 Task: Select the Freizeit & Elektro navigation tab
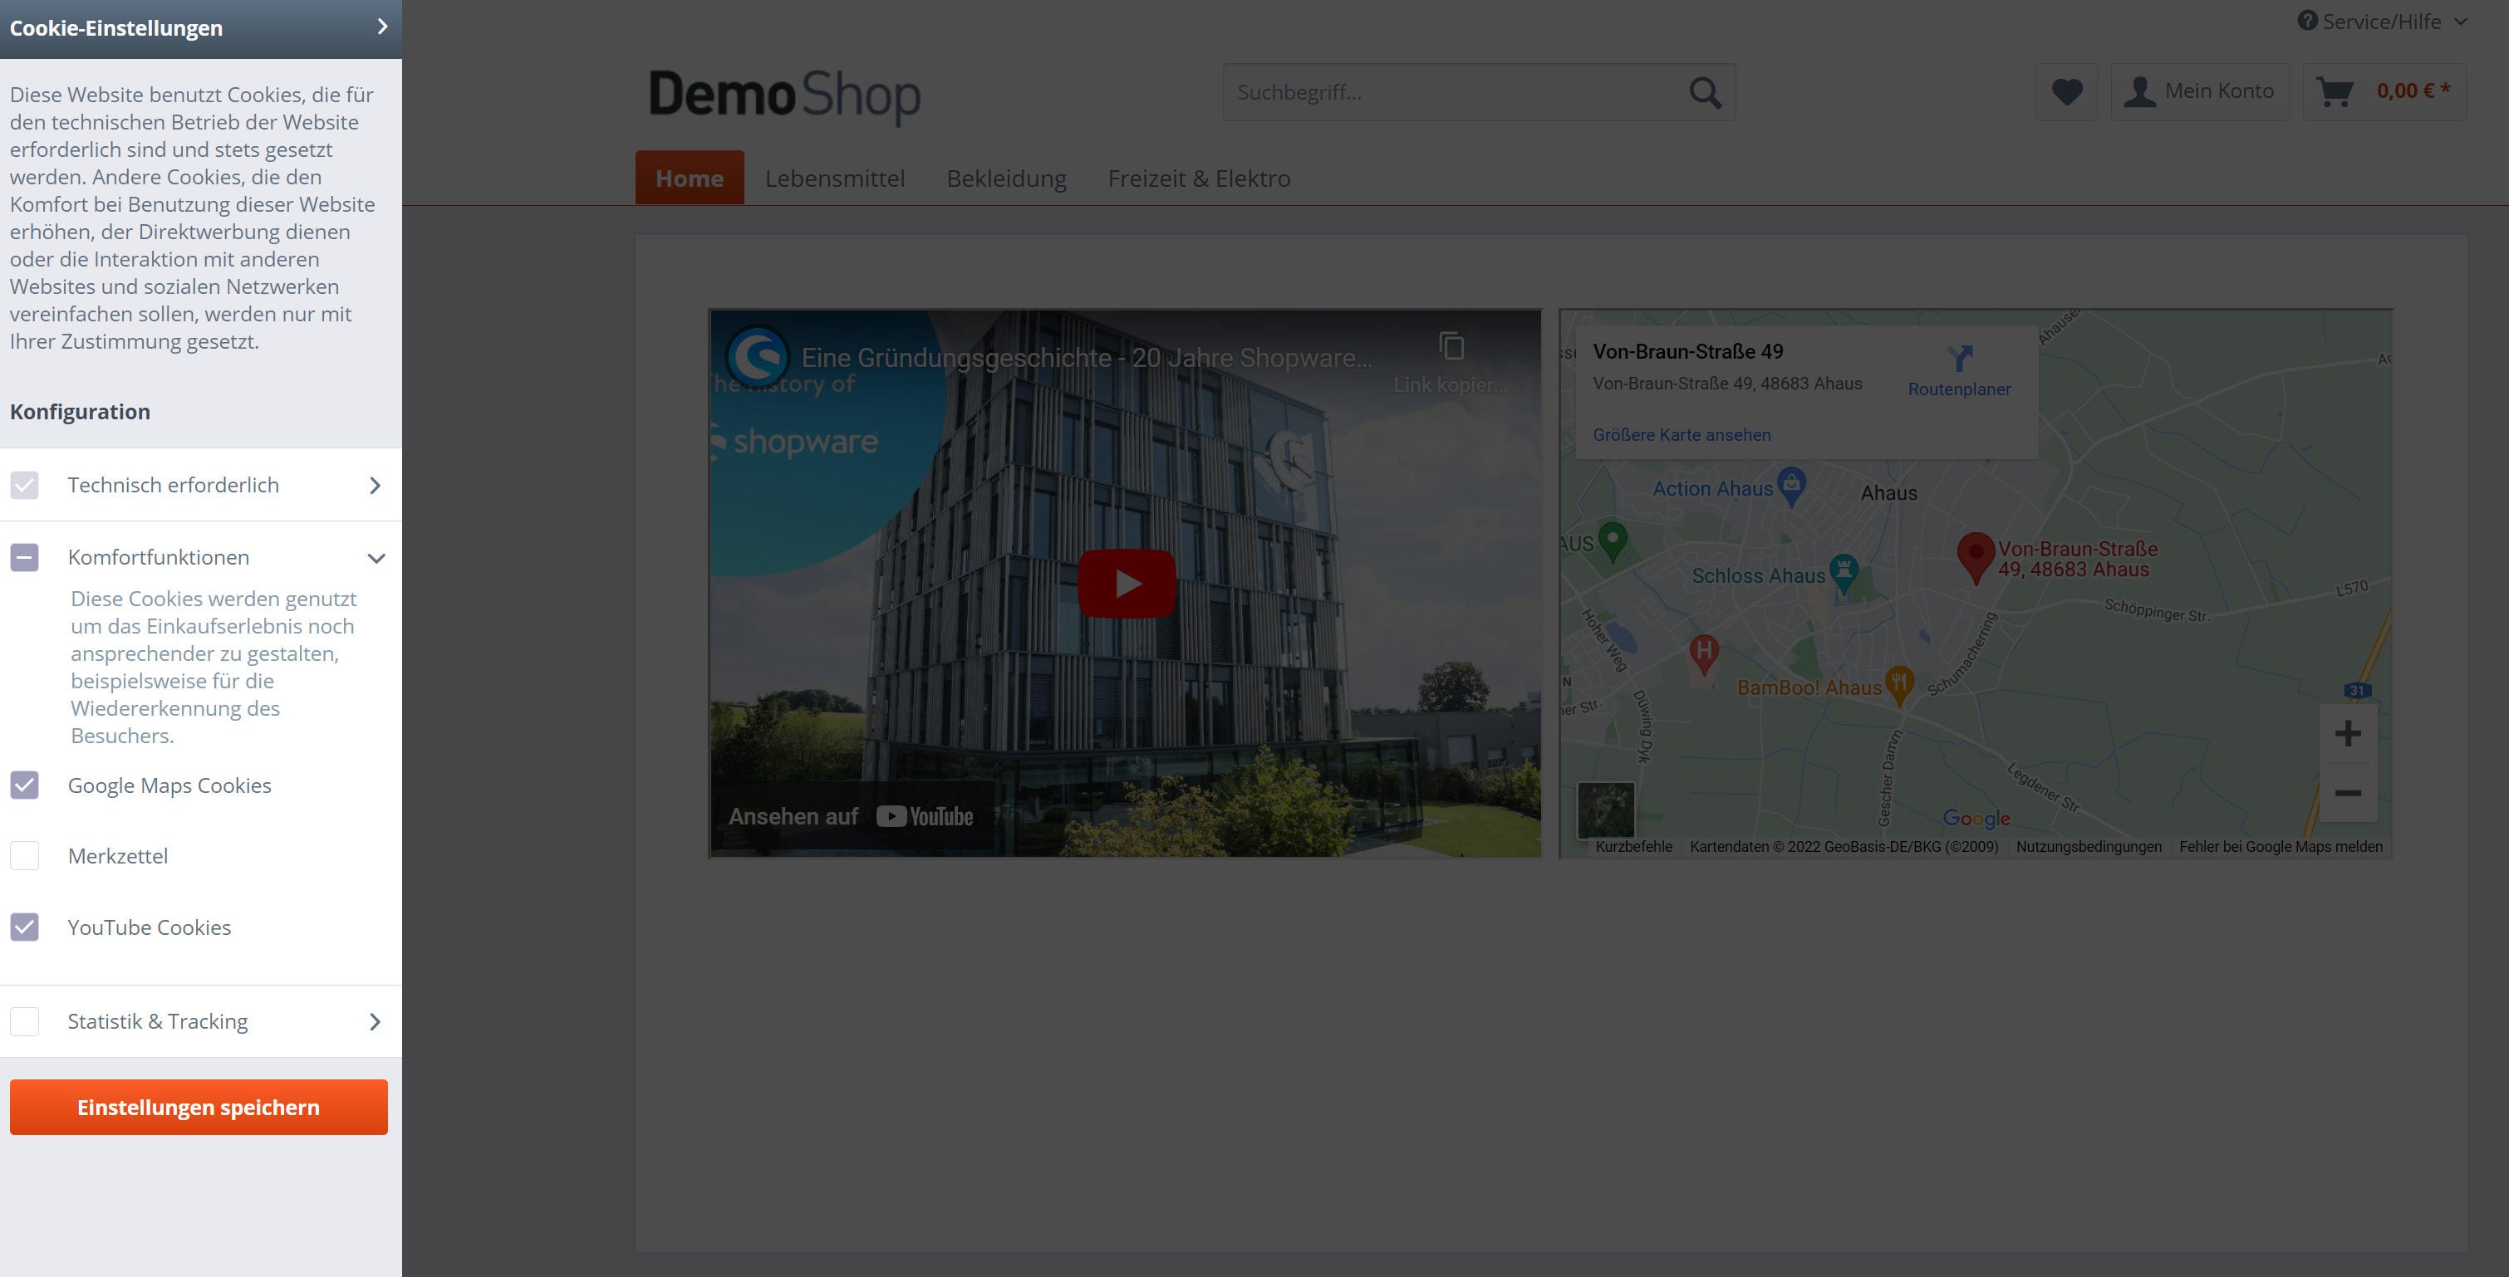pyautogui.click(x=1199, y=178)
